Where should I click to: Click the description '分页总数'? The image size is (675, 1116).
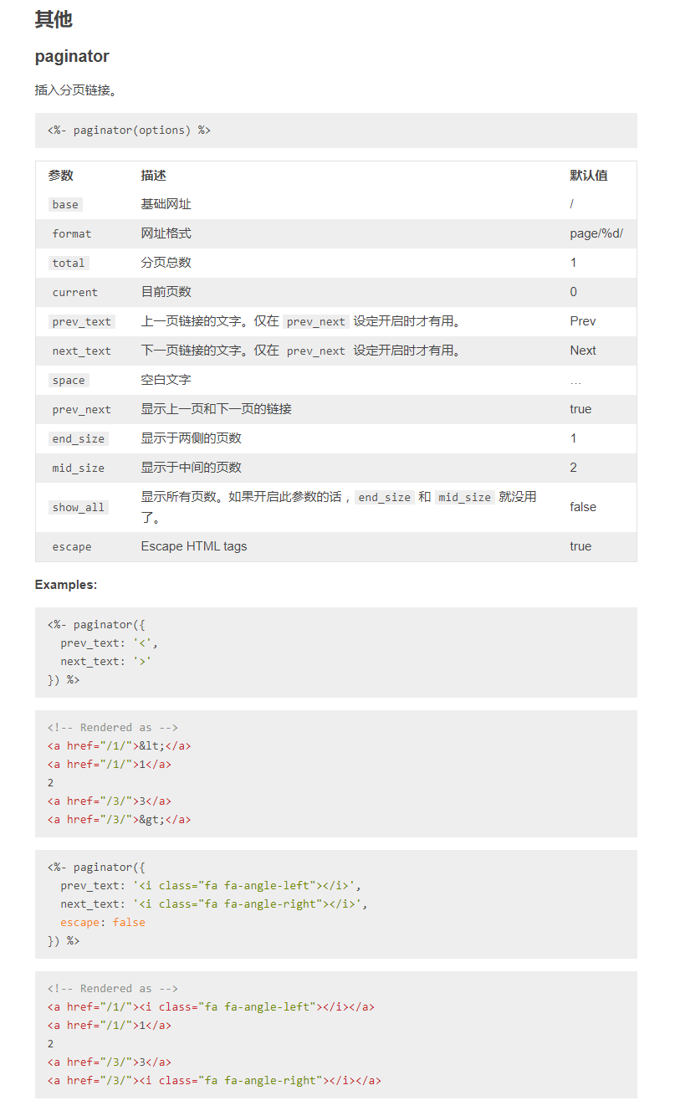[166, 263]
